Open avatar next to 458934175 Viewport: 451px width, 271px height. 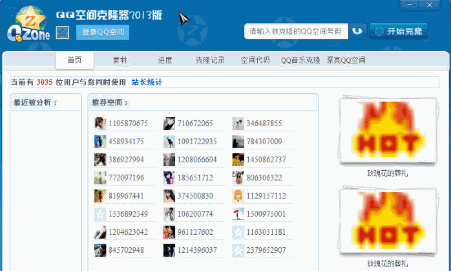pyautogui.click(x=100, y=142)
